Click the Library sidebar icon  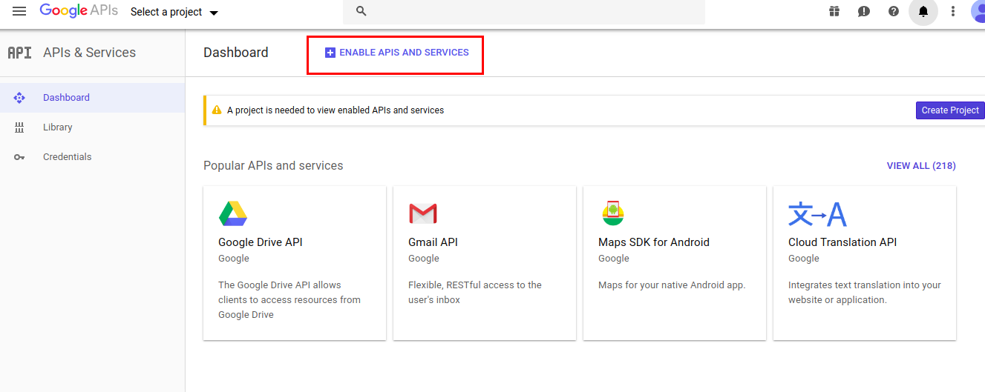coord(19,127)
